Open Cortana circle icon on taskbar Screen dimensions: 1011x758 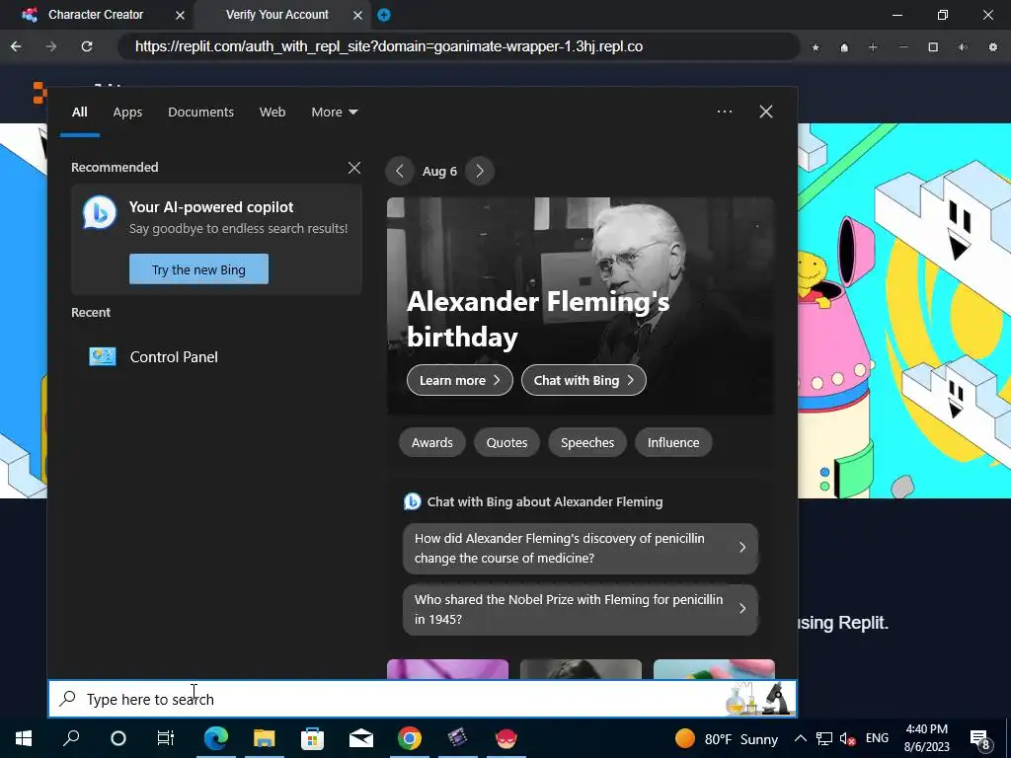tap(118, 738)
